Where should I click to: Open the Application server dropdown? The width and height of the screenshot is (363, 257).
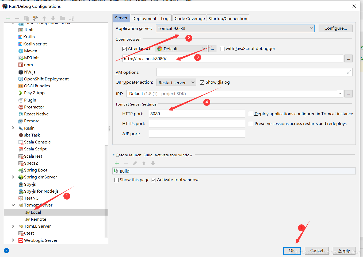tap(235, 28)
